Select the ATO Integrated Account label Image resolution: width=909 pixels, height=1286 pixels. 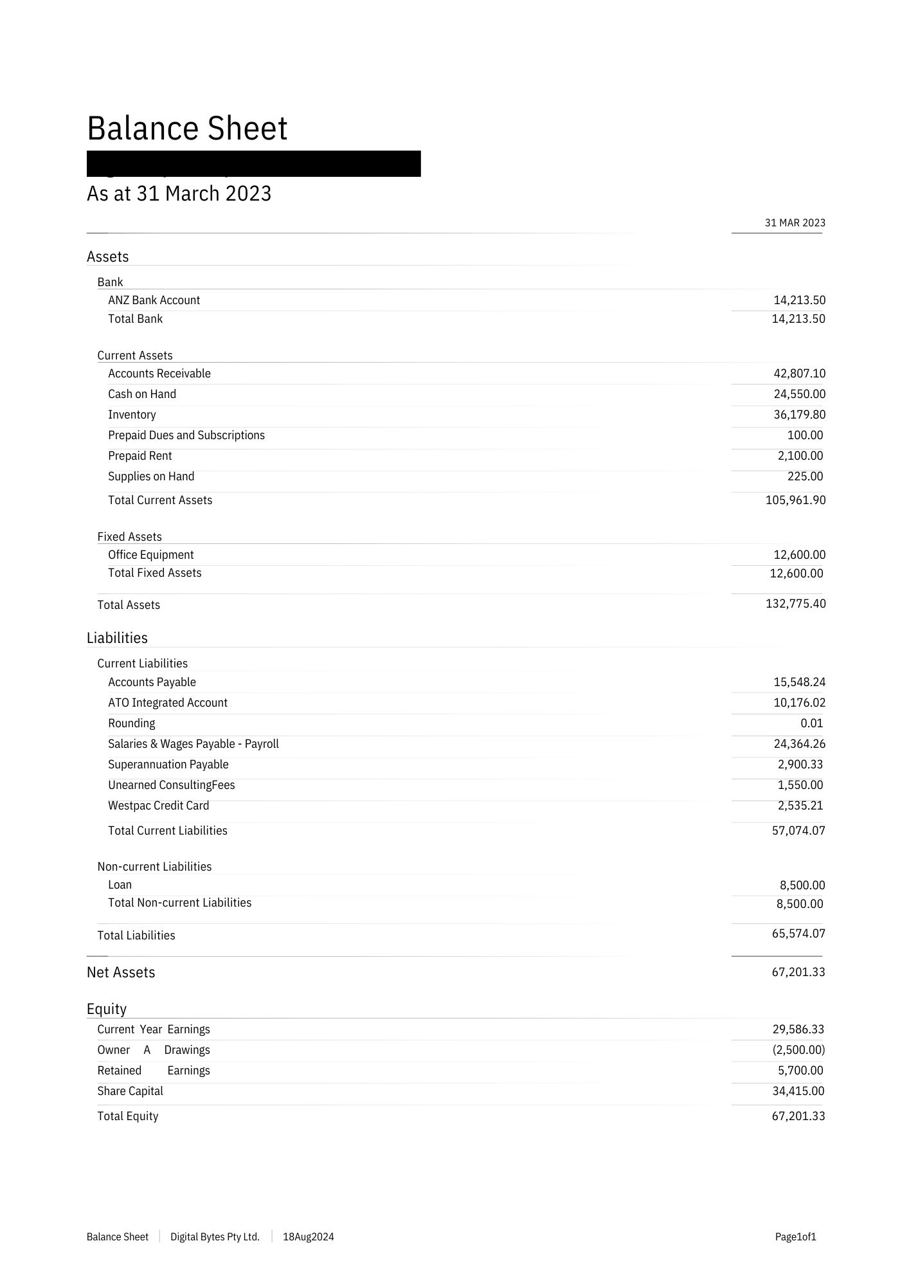click(x=168, y=703)
